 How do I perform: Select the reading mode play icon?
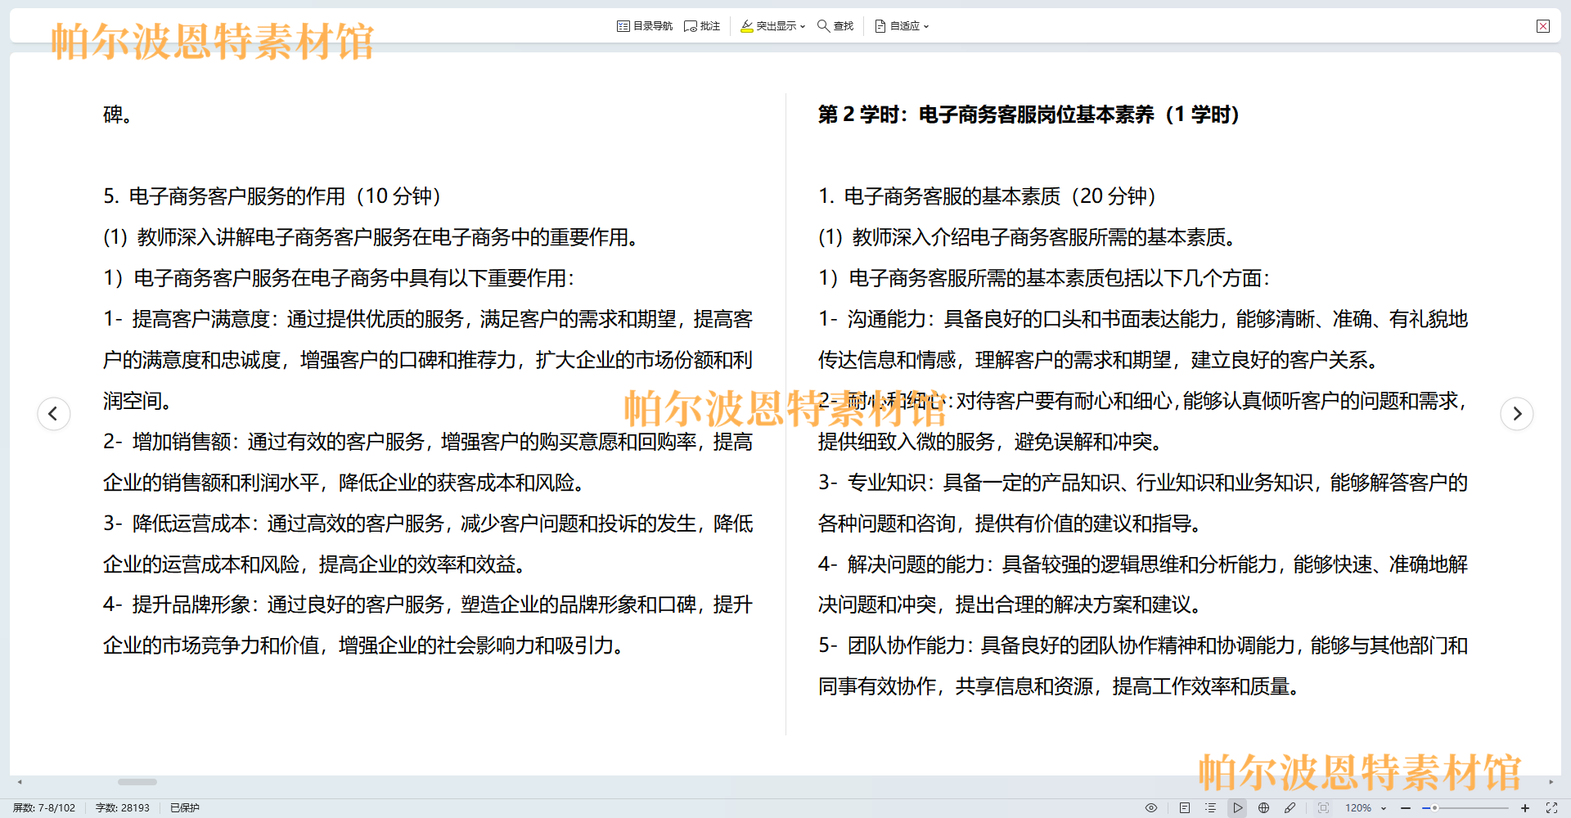coord(1238,807)
